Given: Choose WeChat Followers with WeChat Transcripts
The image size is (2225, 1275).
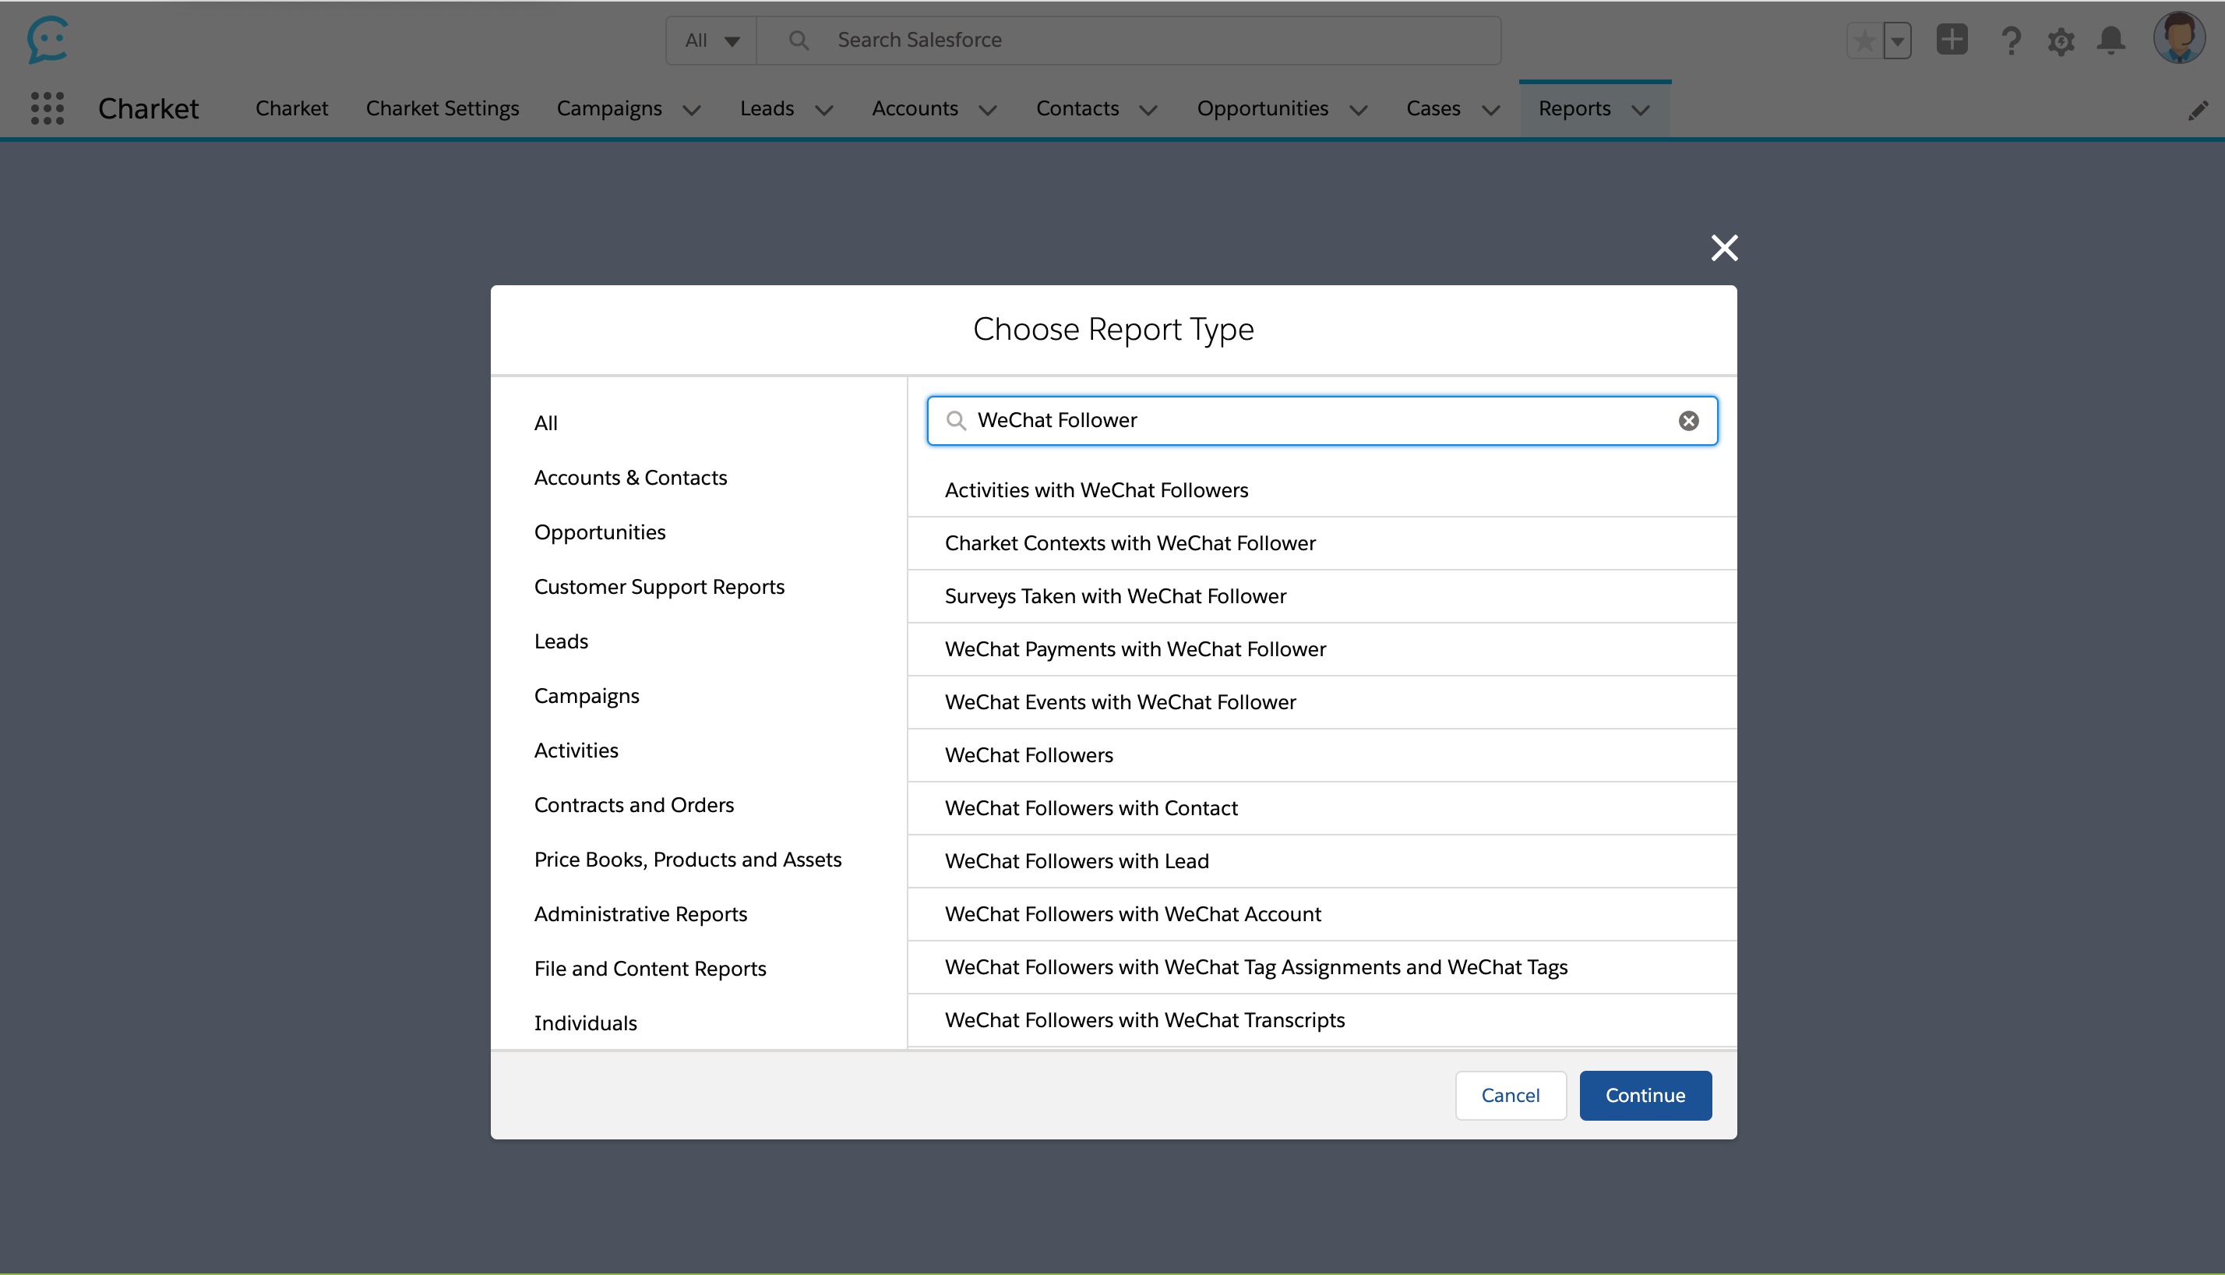Looking at the screenshot, I should [x=1322, y=1020].
